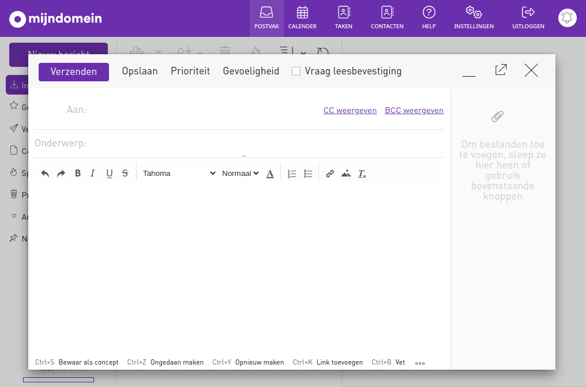
Task: Open the Gevoeligheid menu
Action: [251, 71]
